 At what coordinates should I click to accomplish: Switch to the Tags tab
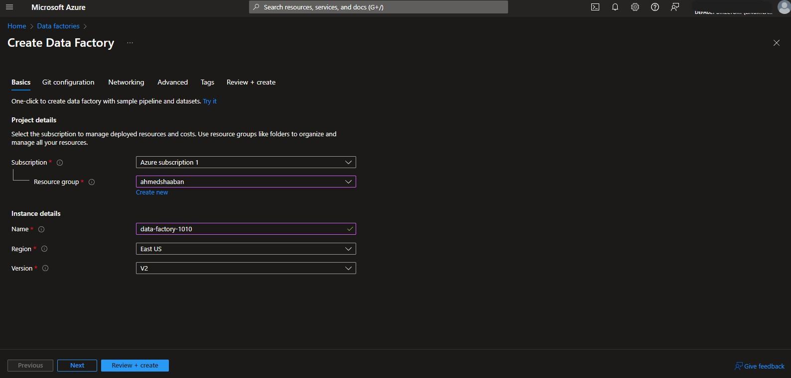coord(207,82)
